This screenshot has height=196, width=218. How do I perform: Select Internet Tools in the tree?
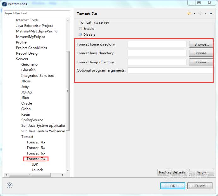(27, 20)
